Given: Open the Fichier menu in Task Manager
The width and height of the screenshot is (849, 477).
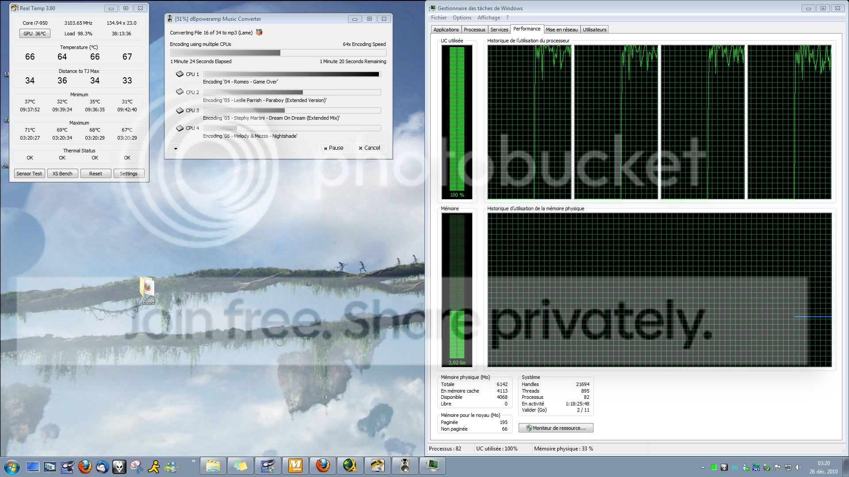Looking at the screenshot, I should coord(439,18).
